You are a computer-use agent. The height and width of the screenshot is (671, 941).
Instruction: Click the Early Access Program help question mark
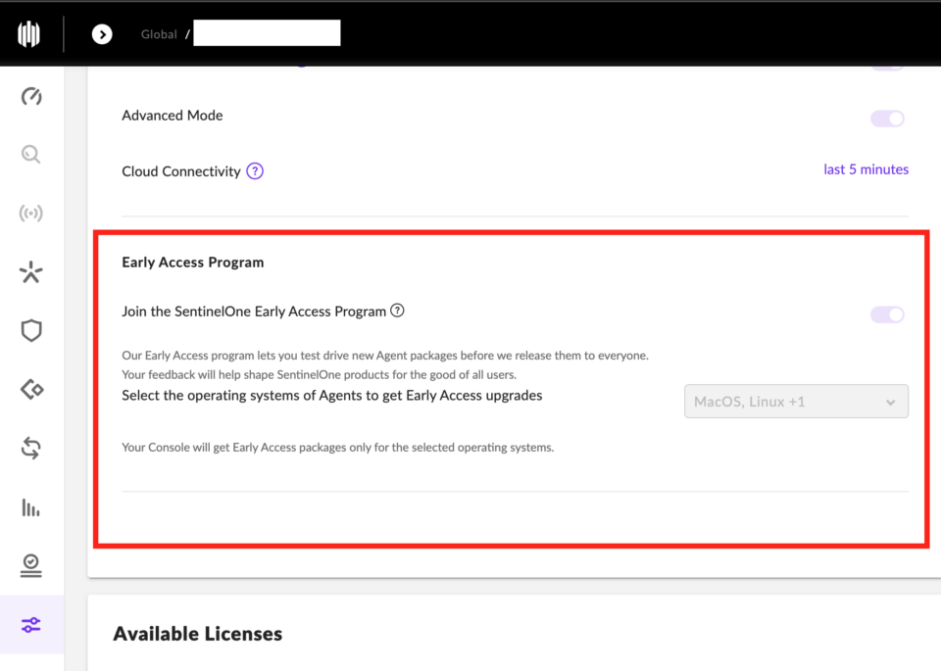(397, 310)
